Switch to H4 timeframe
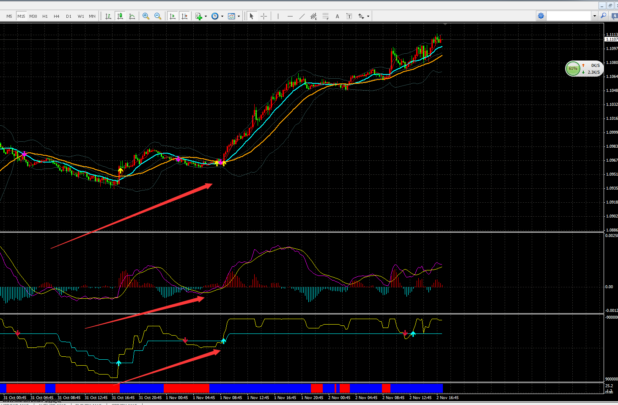The width and height of the screenshot is (618, 405). 57,16
